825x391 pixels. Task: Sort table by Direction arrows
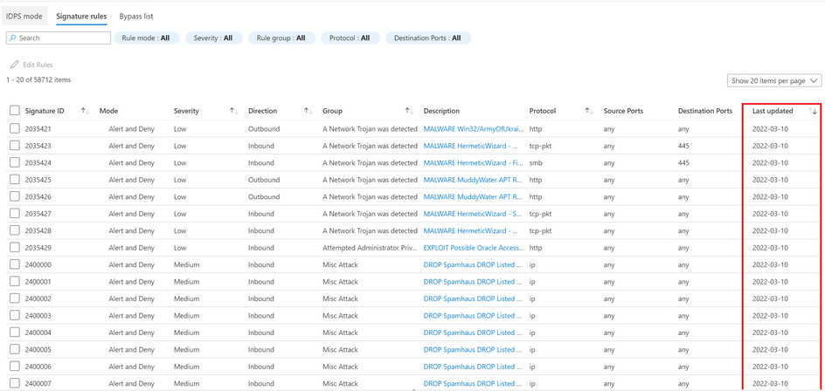(x=309, y=111)
